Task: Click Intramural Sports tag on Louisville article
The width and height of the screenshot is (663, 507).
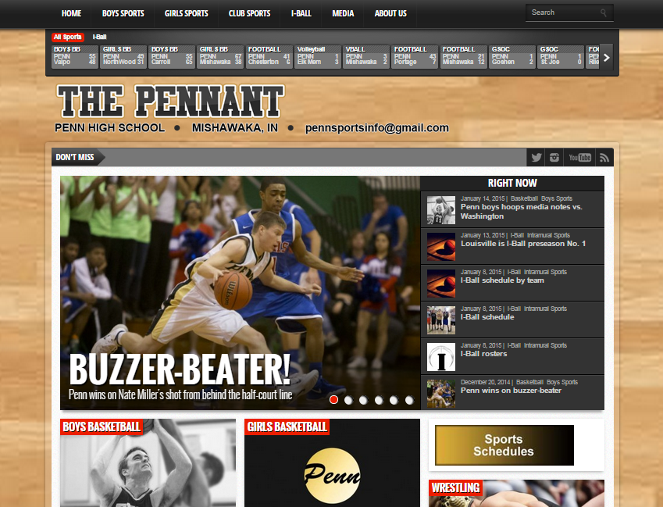Action: (x=547, y=235)
